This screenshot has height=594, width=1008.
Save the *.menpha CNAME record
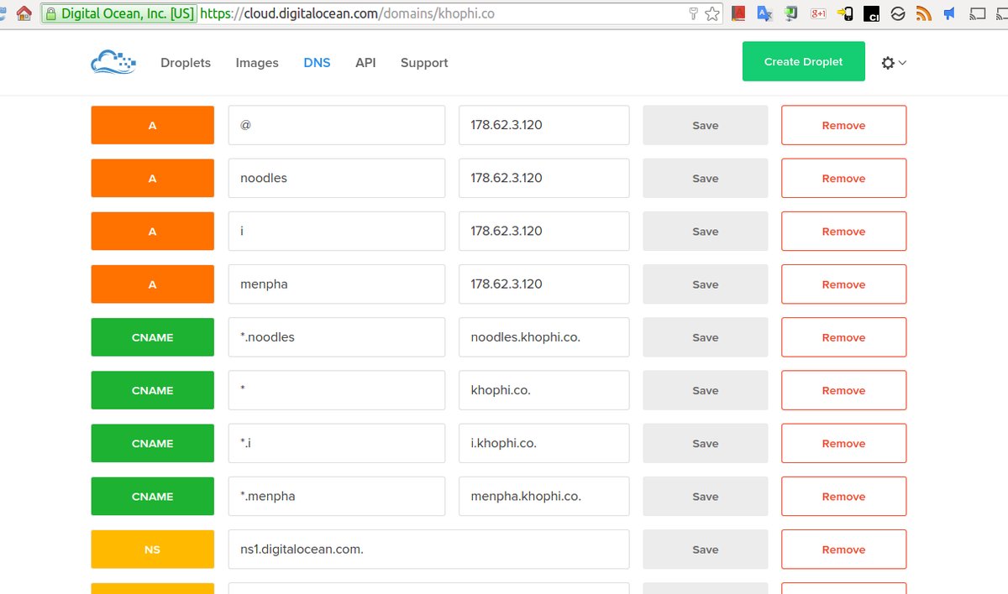(x=705, y=496)
